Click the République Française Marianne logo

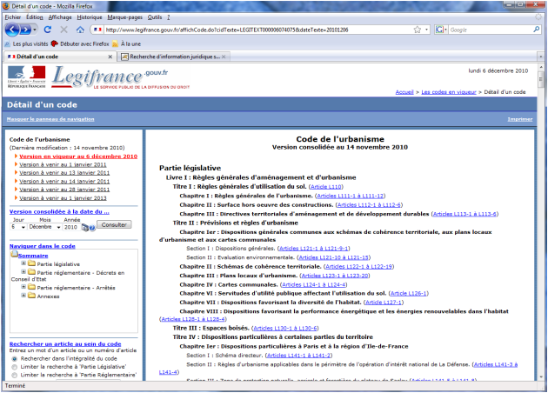(27, 77)
